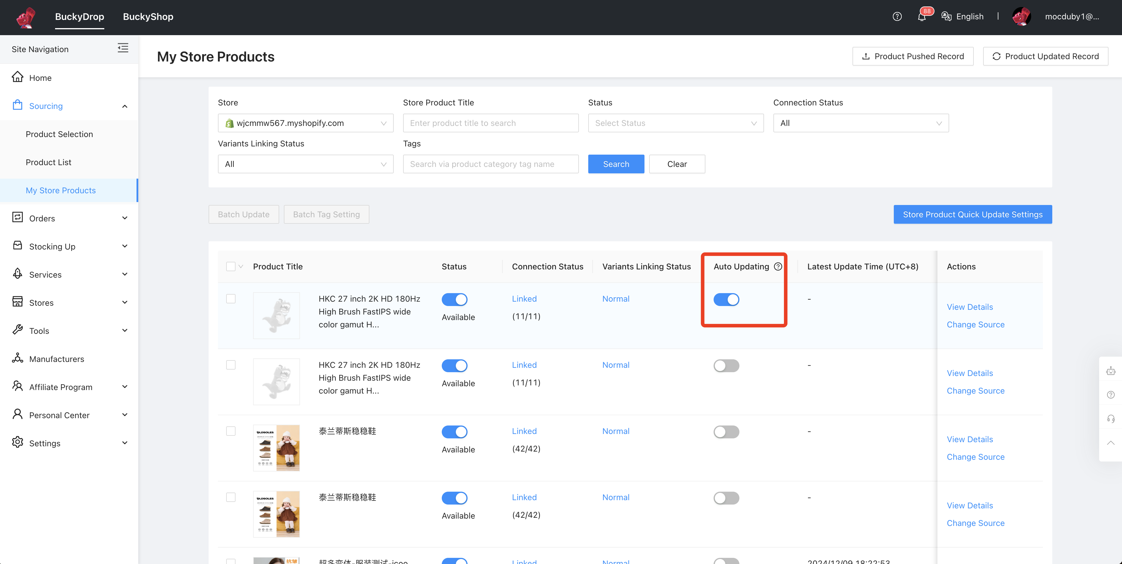Expand the Variants Linking Status dropdown

coord(305,164)
